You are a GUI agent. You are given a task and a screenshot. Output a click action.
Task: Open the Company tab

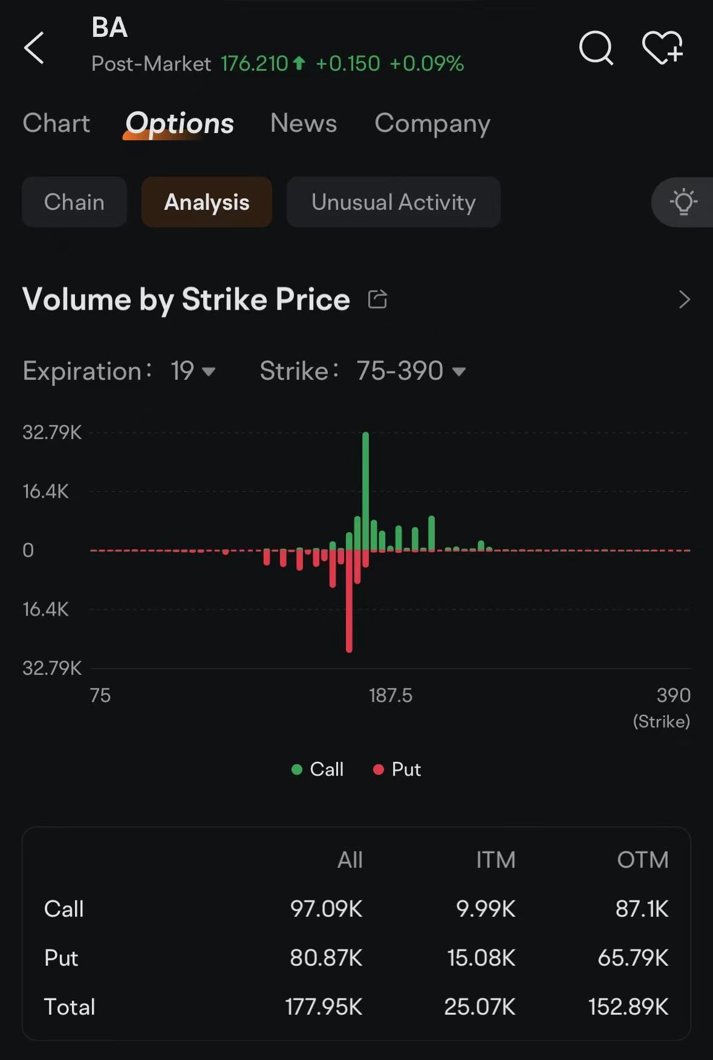click(x=432, y=123)
